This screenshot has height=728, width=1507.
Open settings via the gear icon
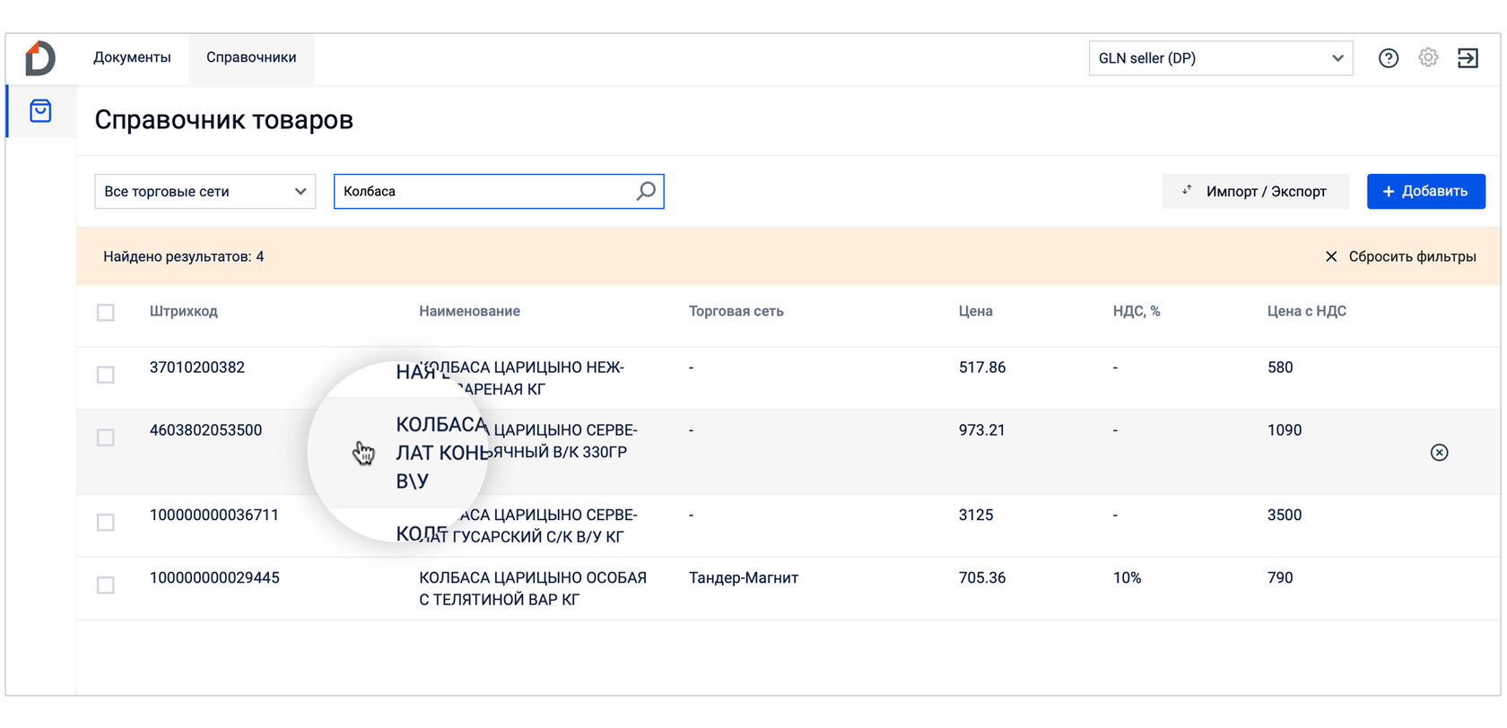[1428, 58]
